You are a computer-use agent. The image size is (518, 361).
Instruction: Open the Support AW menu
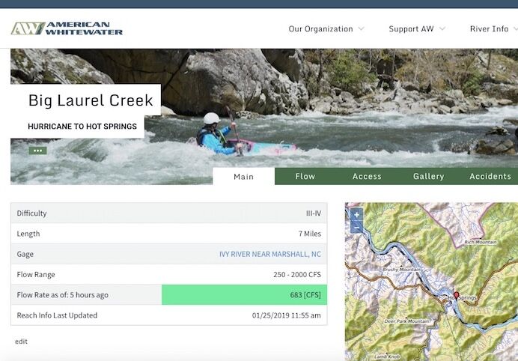(411, 29)
